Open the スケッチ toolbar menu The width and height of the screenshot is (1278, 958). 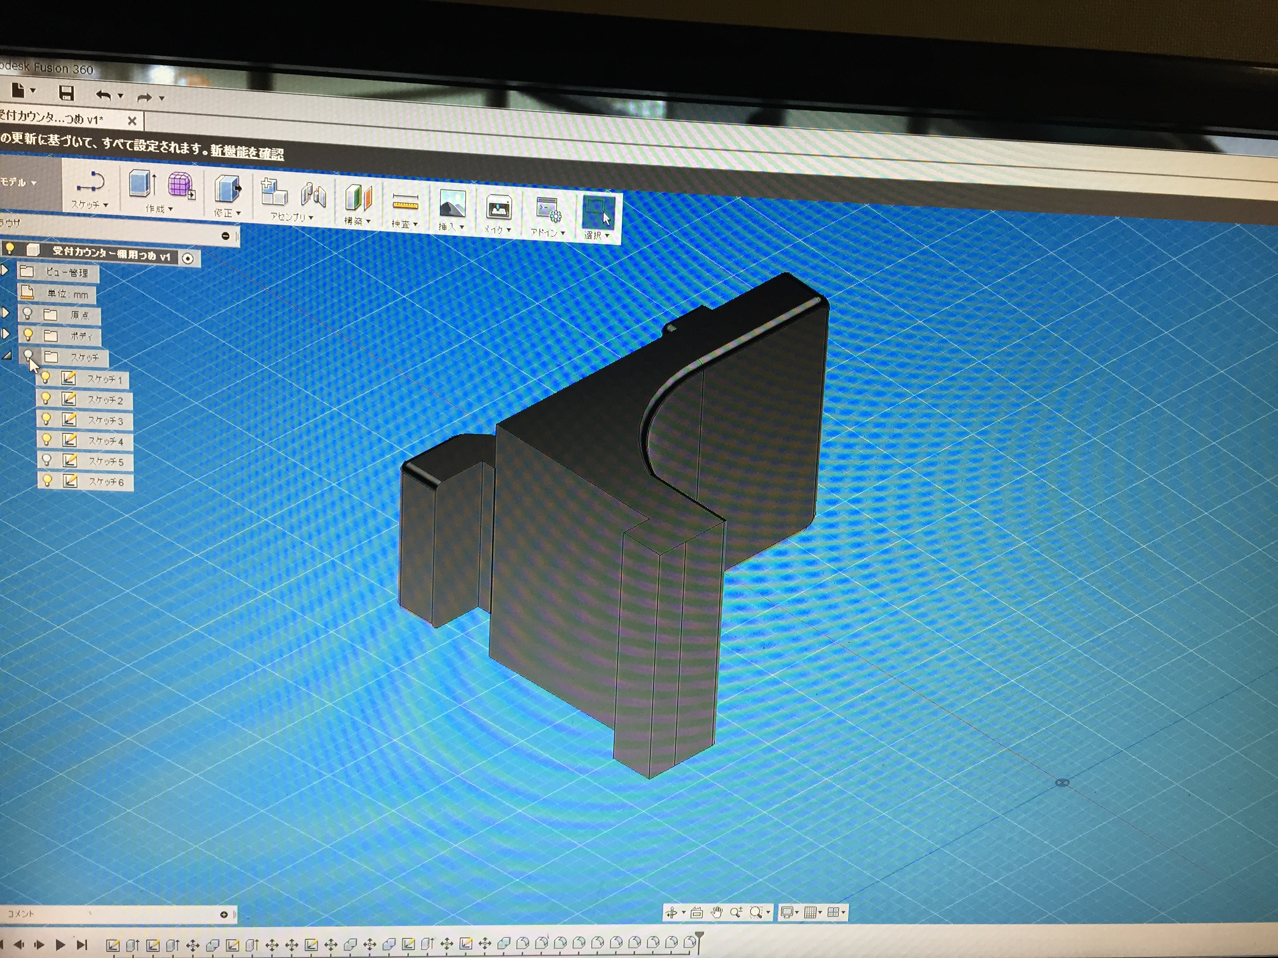click(90, 204)
